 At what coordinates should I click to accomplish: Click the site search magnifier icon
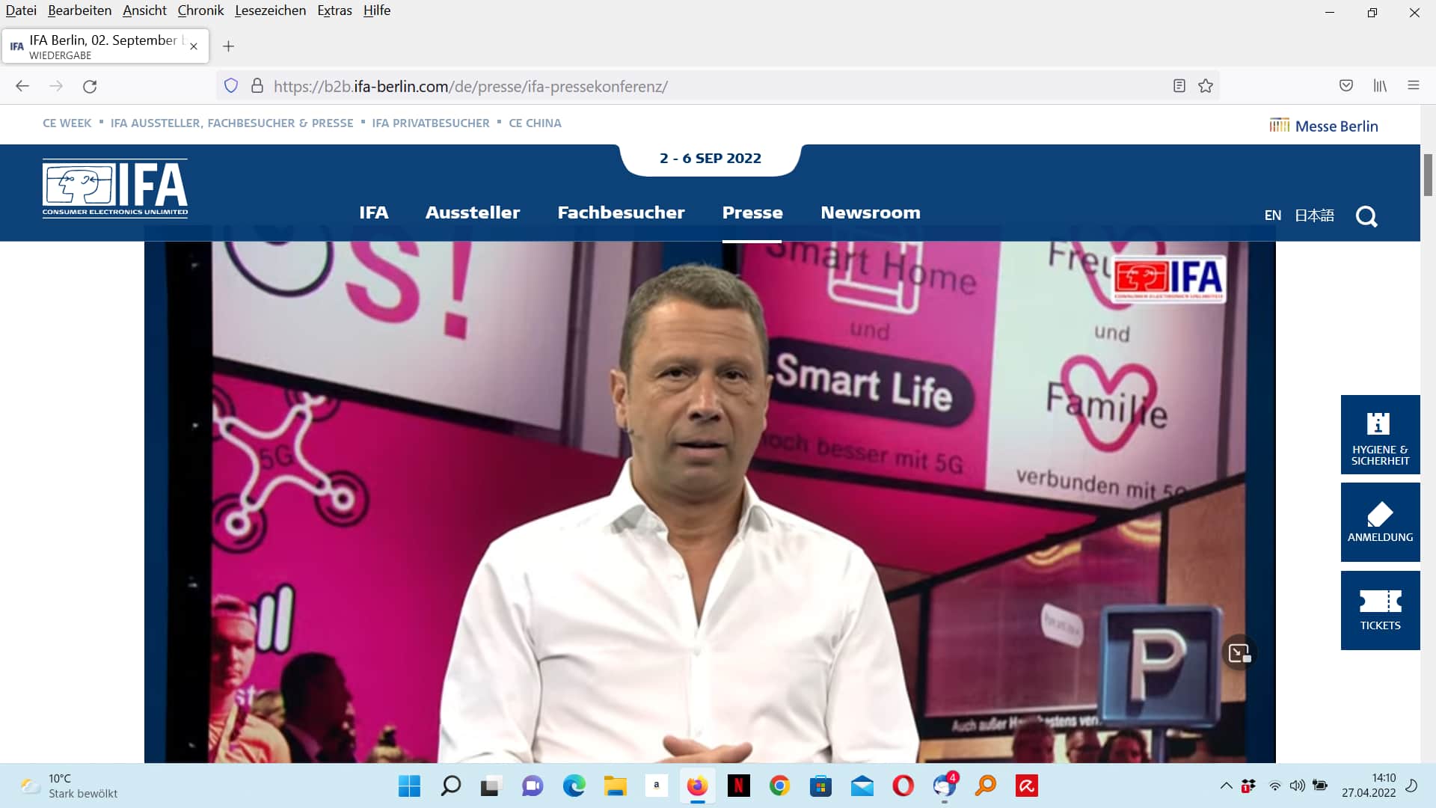coord(1366,216)
